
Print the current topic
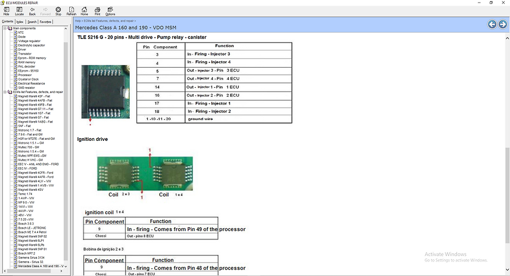coord(97,11)
